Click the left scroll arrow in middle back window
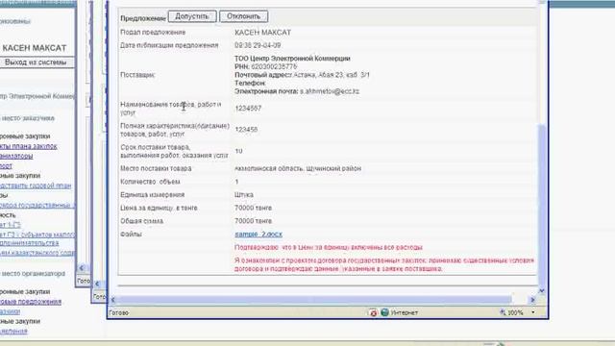Image resolution: width=615 pixels, height=346 pixels. pyautogui.click(x=97, y=284)
